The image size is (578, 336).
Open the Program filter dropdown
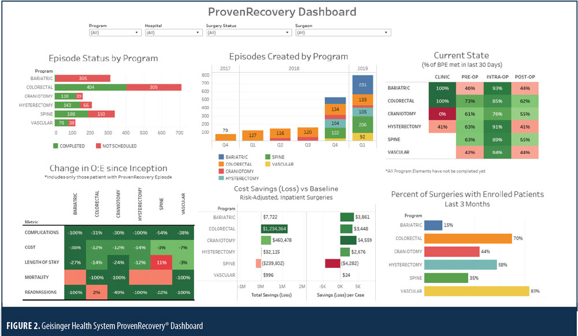pyautogui.click(x=115, y=33)
